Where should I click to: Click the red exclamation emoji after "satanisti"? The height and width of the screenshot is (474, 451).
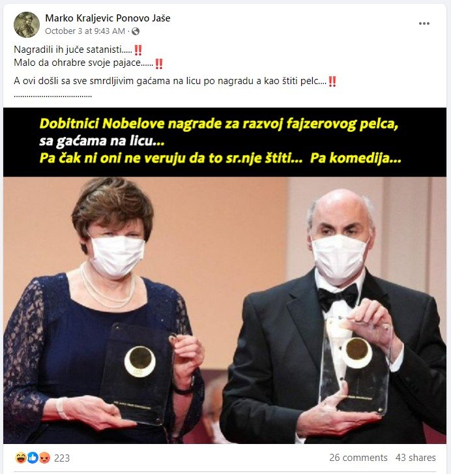(138, 50)
